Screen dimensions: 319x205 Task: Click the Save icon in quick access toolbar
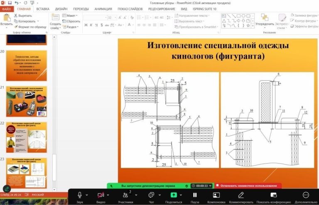tap(10, 3)
